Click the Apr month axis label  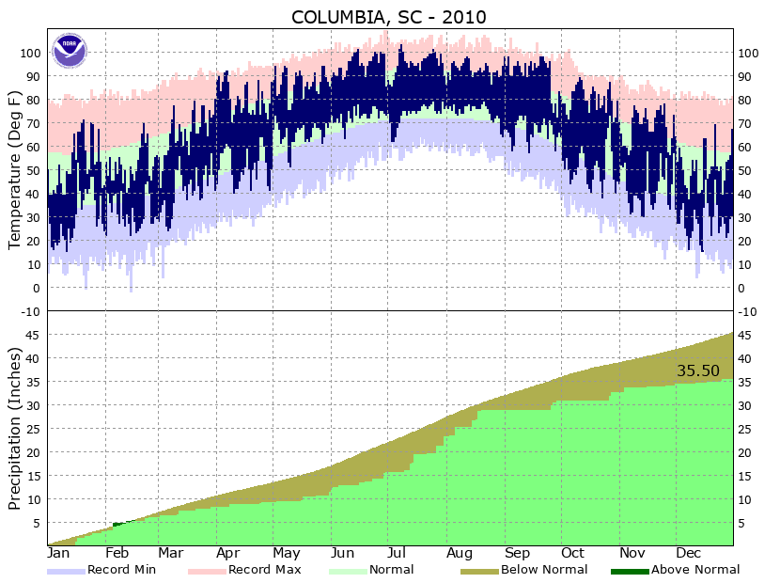click(x=227, y=554)
